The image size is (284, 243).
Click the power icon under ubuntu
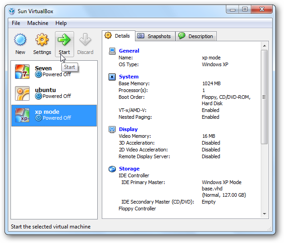tap(39, 96)
